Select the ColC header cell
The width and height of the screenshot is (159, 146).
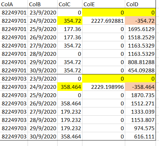70,4
